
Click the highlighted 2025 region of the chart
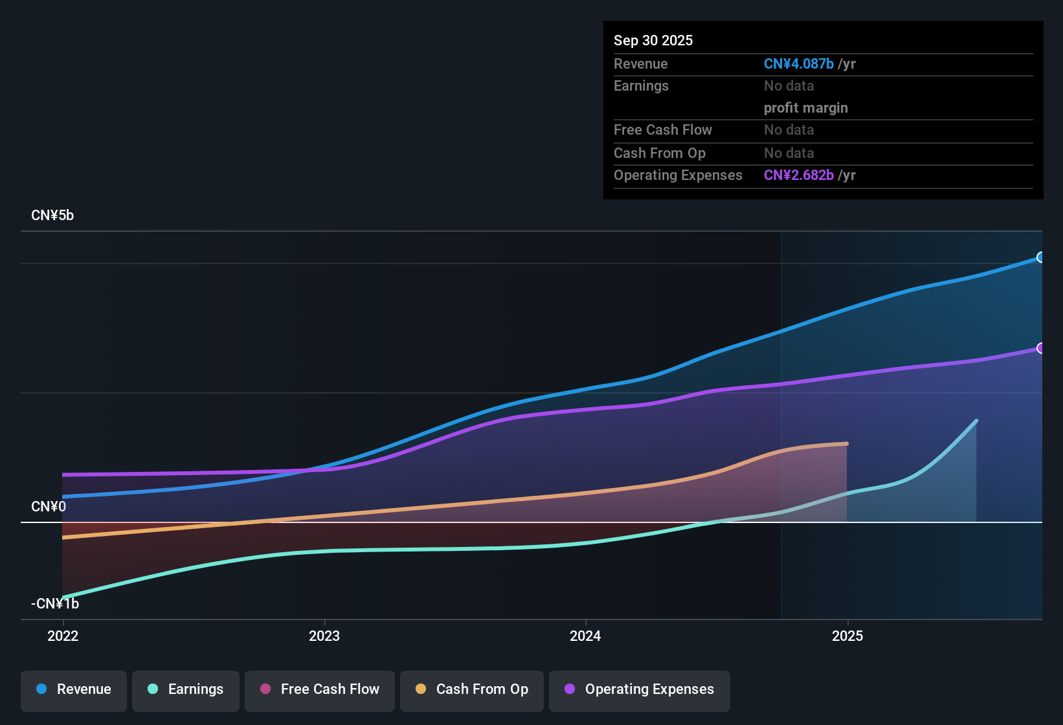pyautogui.click(x=906, y=421)
